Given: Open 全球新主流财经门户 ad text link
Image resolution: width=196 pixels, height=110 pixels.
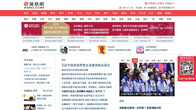Looking at the screenshot, I should click(31, 38).
